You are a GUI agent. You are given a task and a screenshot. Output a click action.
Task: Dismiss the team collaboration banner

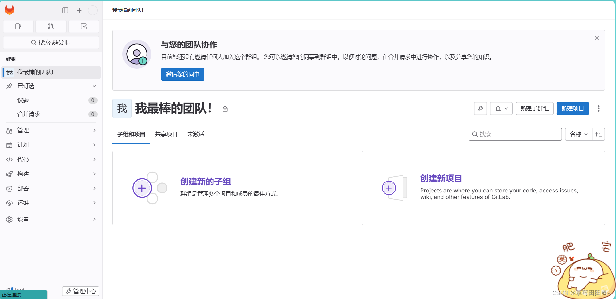(597, 38)
